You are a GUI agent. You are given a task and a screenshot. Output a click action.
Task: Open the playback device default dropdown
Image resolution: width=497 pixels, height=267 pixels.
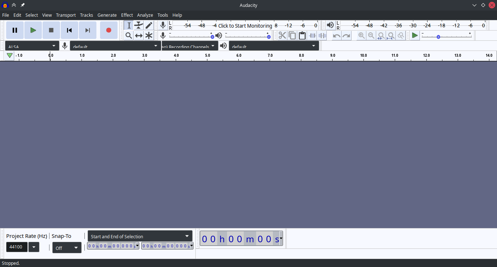[274, 46]
